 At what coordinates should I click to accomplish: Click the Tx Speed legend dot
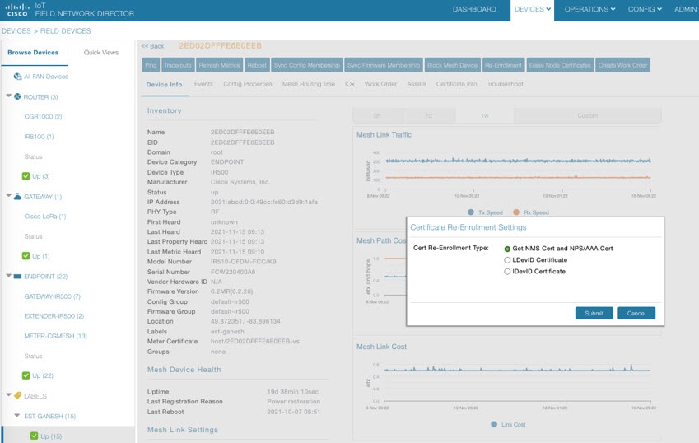click(x=471, y=212)
